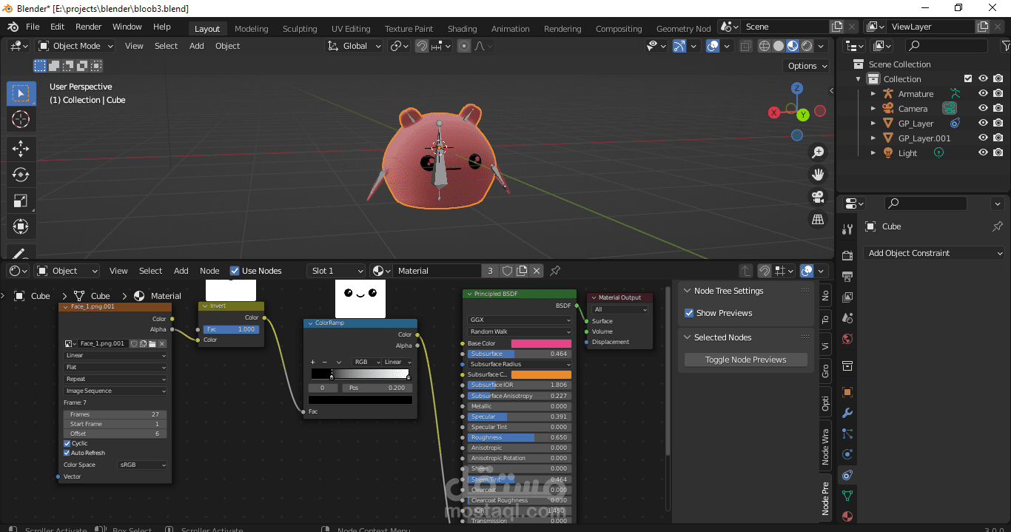Unlink the material with X button
Viewport: 1011px width, 532px height.
pos(537,271)
